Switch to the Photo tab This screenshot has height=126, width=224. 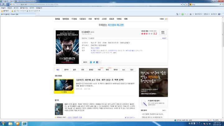82,70
